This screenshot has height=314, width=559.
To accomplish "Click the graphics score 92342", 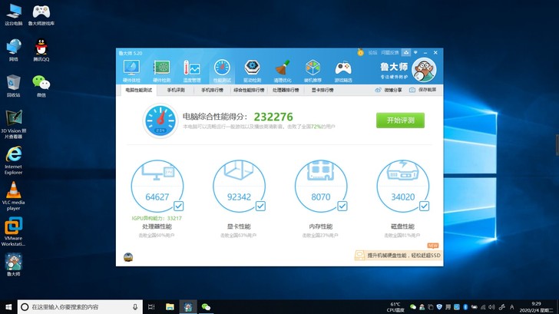I will coord(239,197).
